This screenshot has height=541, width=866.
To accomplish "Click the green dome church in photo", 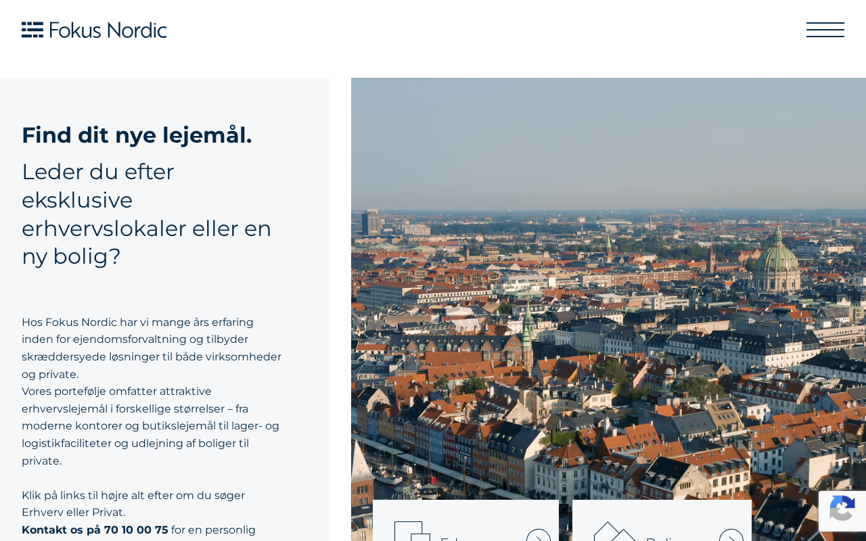I will [777, 264].
